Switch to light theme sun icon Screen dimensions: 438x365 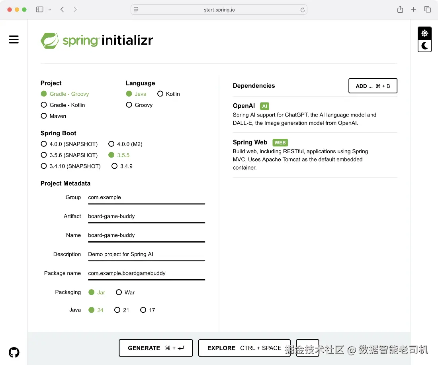[x=424, y=34]
